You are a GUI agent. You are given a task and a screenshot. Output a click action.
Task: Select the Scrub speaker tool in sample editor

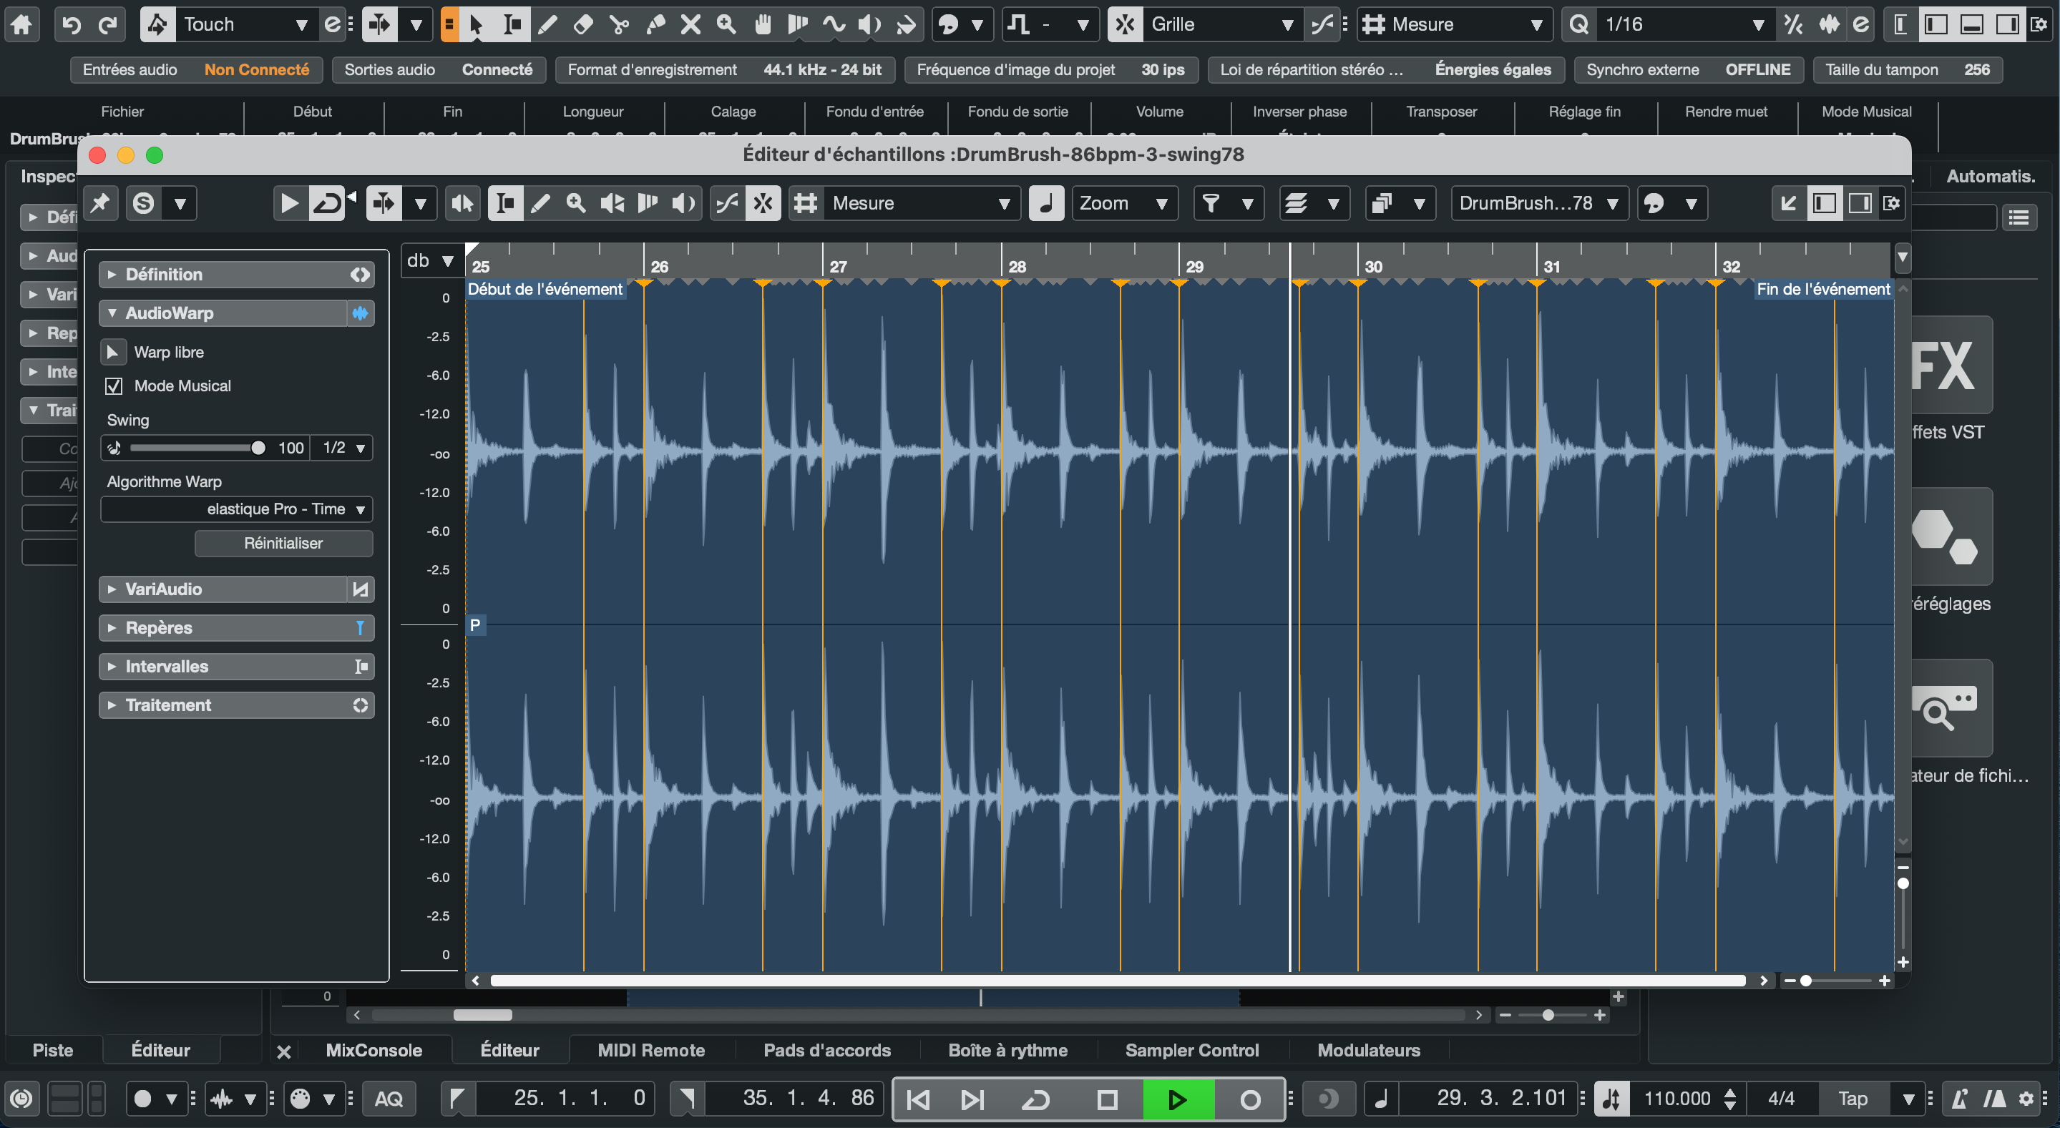[x=683, y=203]
